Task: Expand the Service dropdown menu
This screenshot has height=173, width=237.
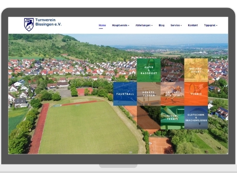Action: point(176,25)
